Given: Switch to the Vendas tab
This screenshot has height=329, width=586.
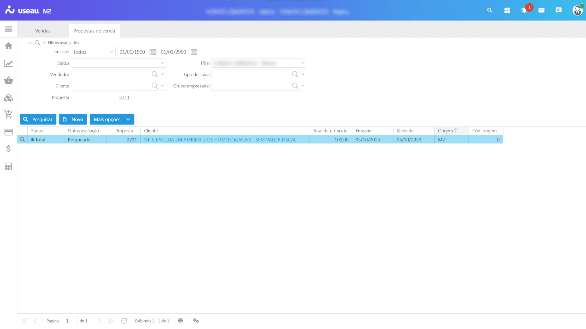Looking at the screenshot, I should [x=43, y=31].
